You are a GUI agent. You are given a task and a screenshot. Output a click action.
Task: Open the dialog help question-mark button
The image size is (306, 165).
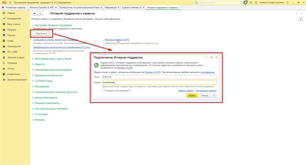(214, 96)
